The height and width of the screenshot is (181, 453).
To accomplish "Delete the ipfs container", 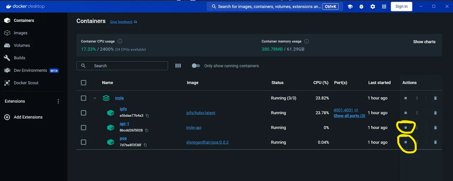I will [435, 113].
